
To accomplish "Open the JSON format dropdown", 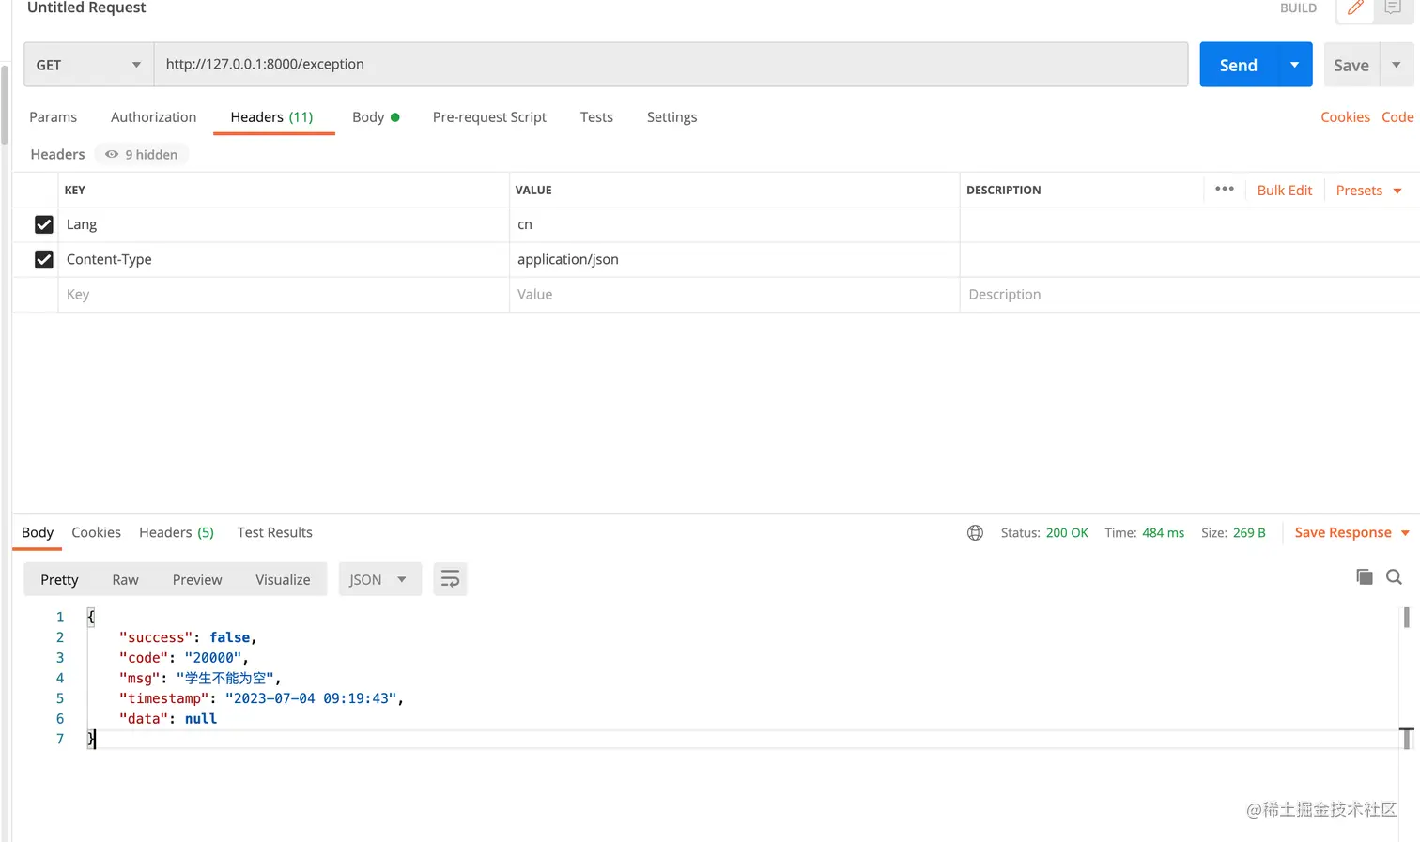I will pos(378,579).
